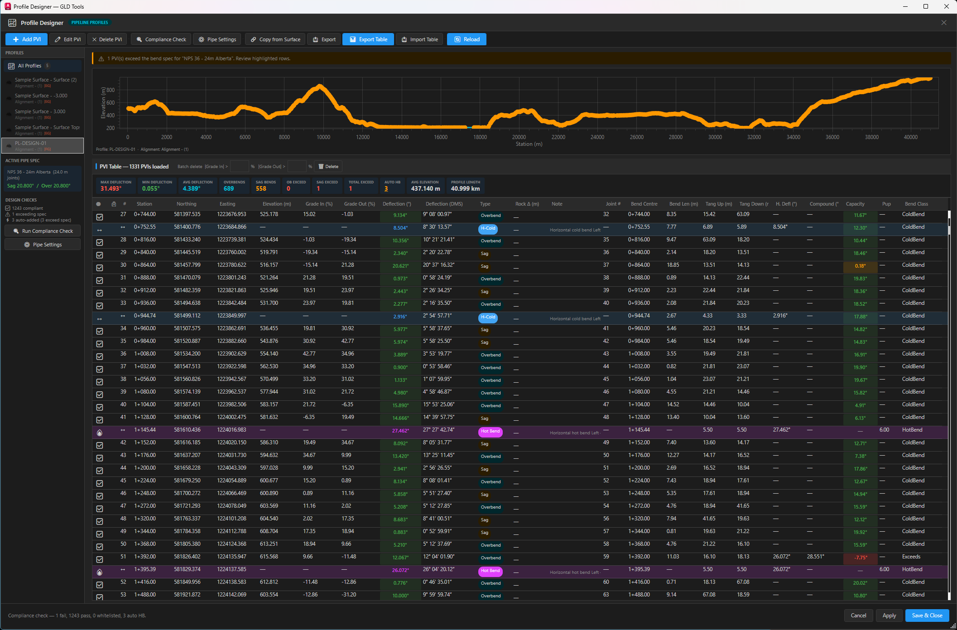This screenshot has height=630, width=957.
Task: Click the lock icon in the PVI table header
Action: [x=114, y=204]
